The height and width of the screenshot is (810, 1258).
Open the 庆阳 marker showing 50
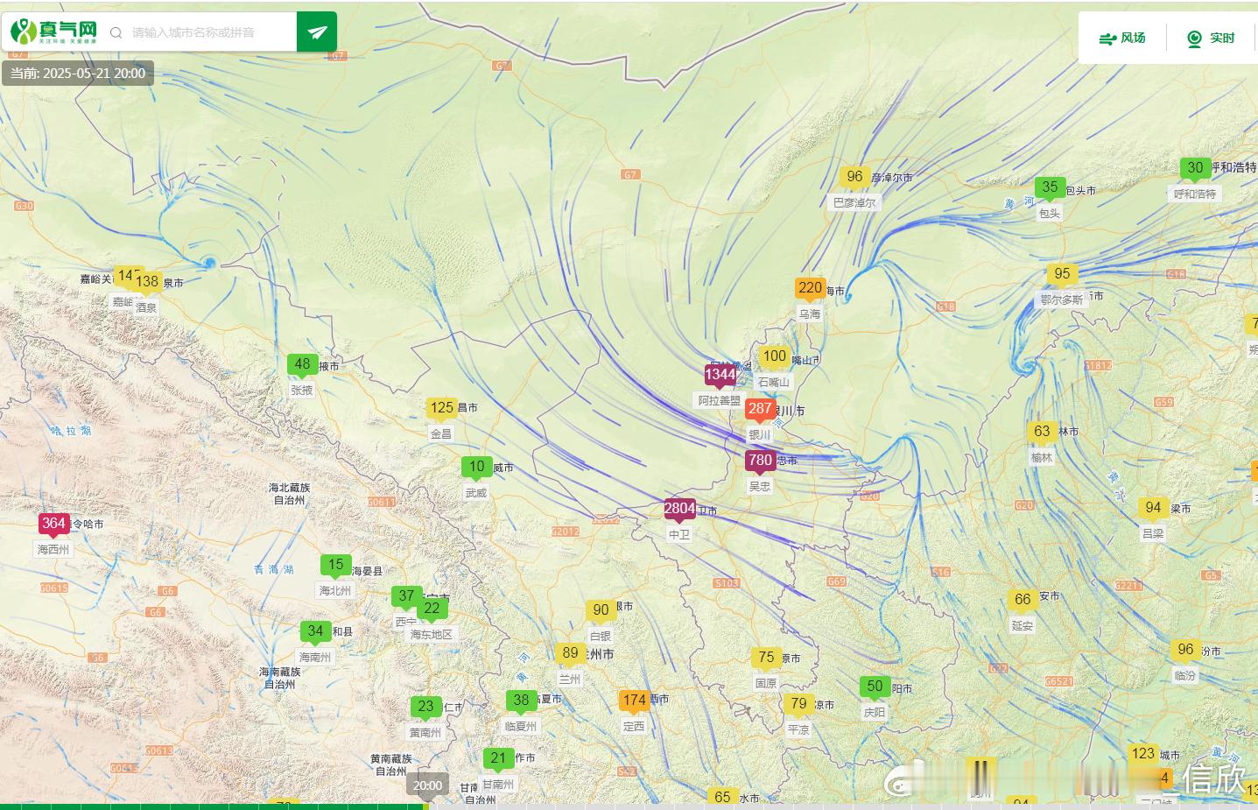click(874, 687)
